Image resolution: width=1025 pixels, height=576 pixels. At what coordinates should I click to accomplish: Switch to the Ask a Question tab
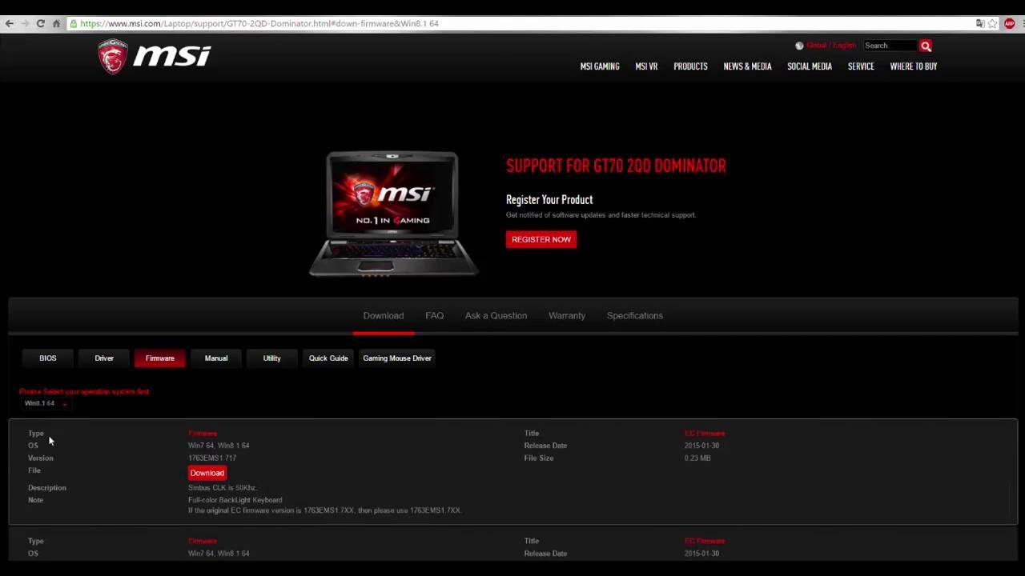[x=496, y=316]
